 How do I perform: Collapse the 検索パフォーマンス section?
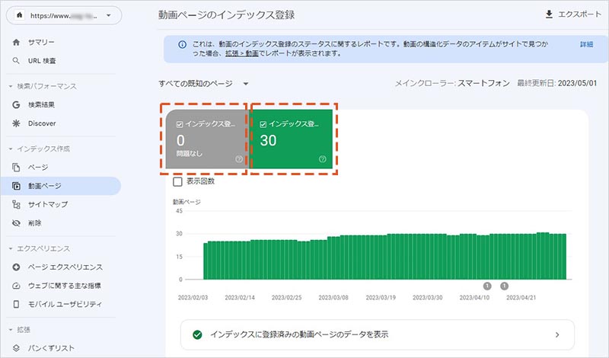tap(11, 86)
